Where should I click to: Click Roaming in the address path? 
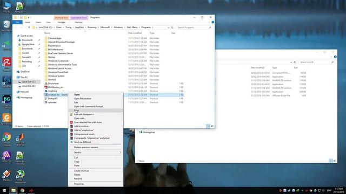[92, 27]
